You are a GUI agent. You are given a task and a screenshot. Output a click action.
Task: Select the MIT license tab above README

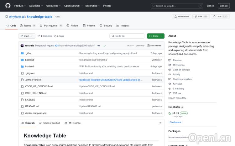click(x=73, y=123)
